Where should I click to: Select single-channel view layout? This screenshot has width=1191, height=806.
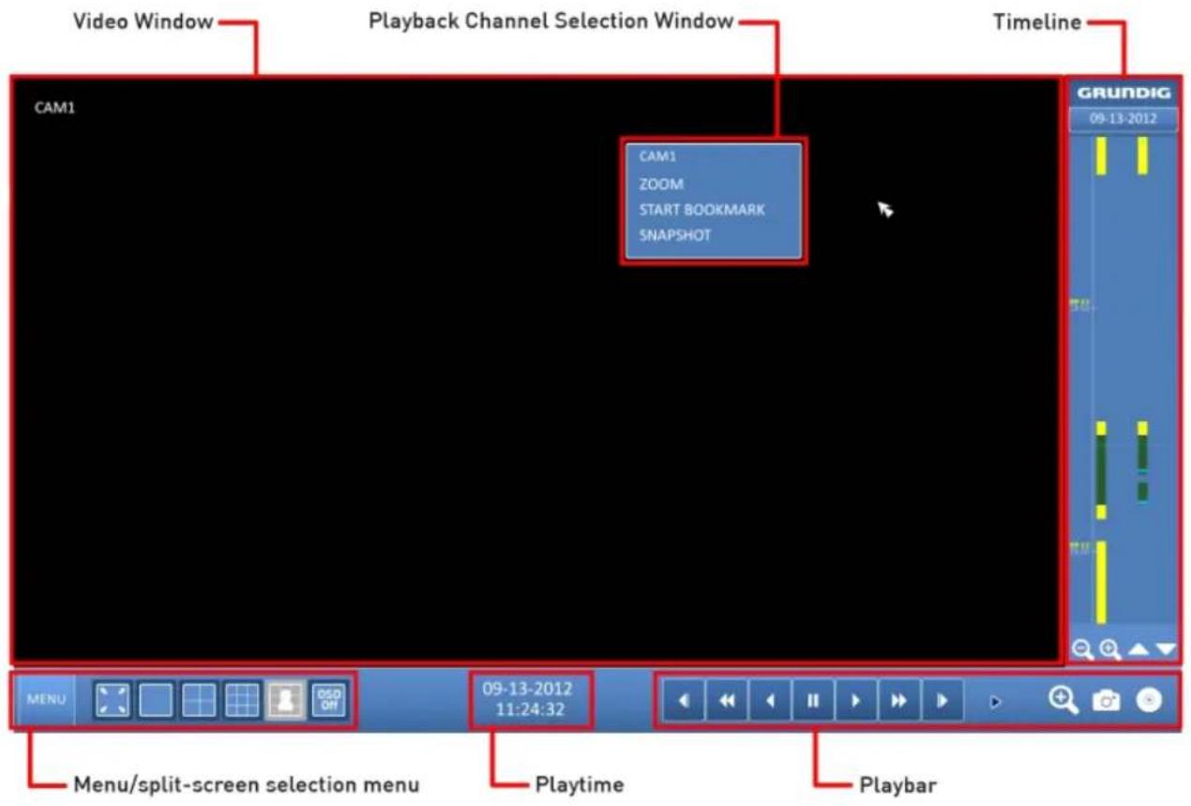pos(156,701)
